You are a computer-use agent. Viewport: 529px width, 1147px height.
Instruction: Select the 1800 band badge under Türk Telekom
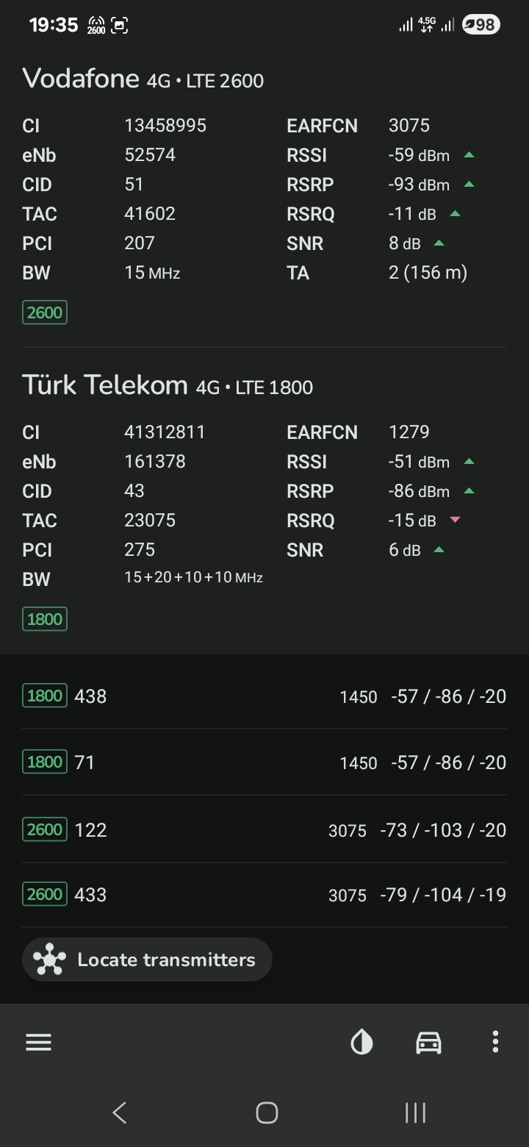click(45, 619)
